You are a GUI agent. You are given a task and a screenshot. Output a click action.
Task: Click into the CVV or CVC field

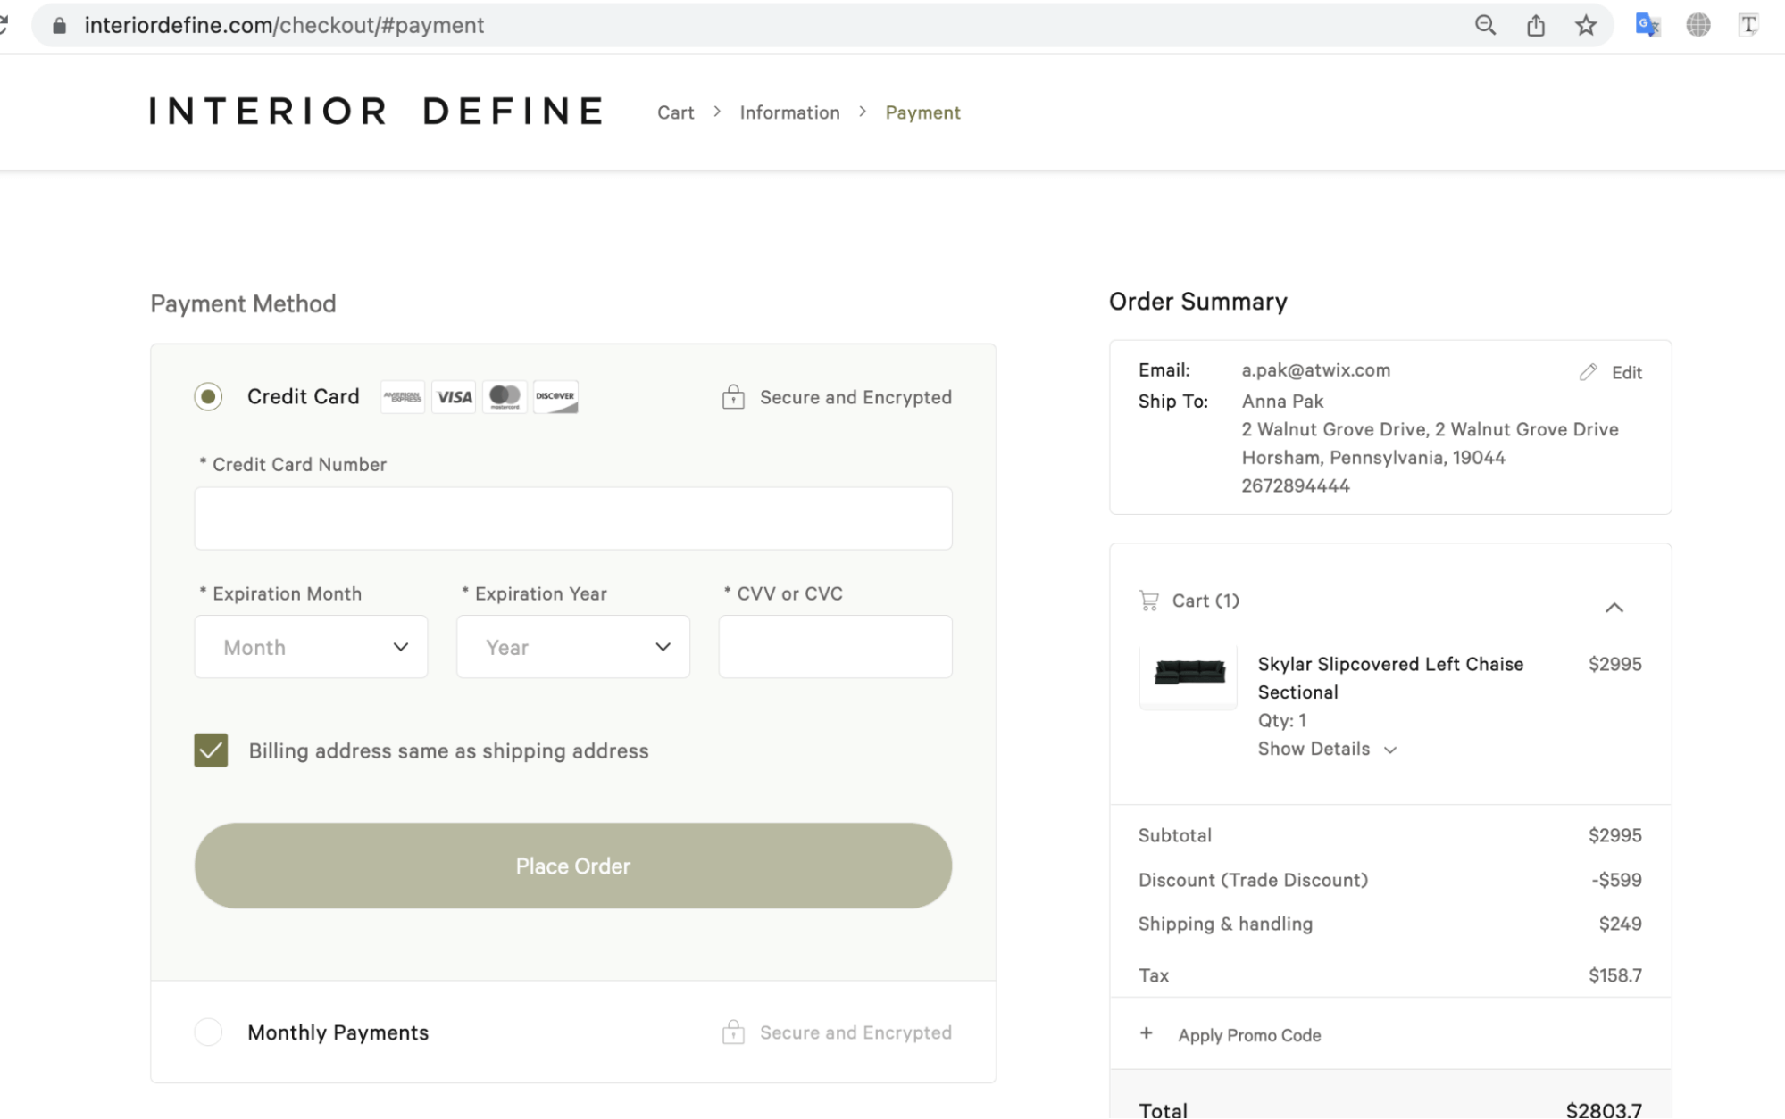tap(835, 647)
